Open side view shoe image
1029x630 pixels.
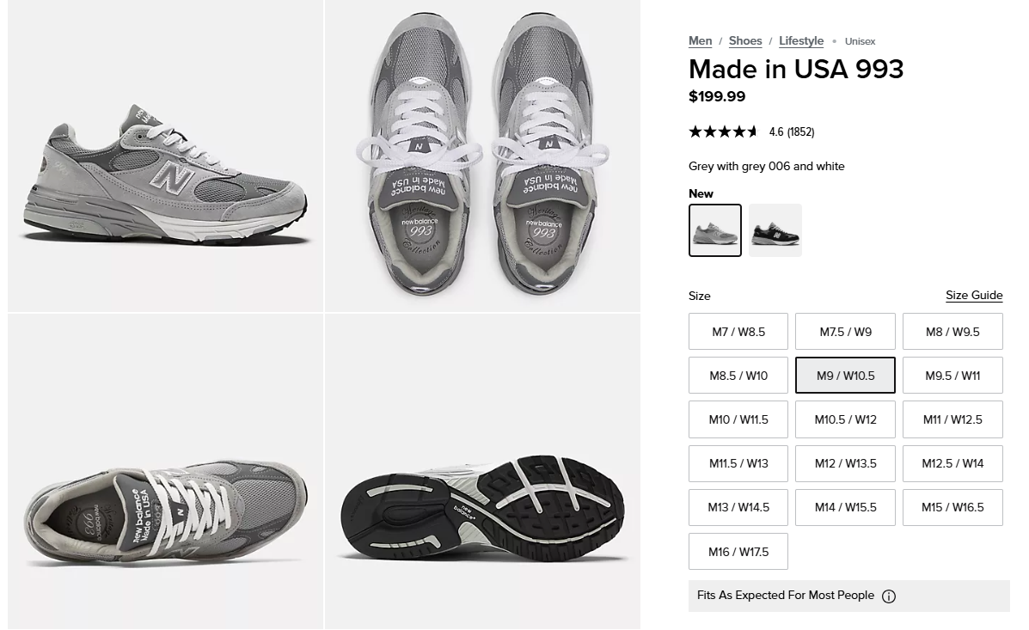[x=166, y=156]
